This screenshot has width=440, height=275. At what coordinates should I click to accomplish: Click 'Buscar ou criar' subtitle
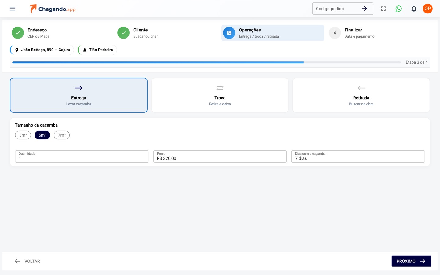coord(145,36)
